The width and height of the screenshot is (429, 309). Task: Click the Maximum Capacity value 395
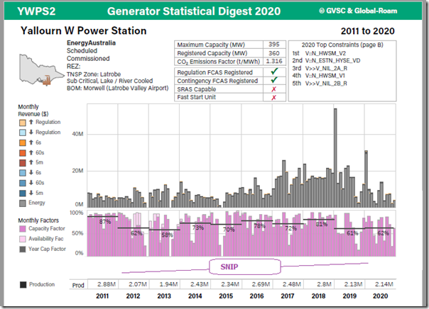(x=274, y=45)
